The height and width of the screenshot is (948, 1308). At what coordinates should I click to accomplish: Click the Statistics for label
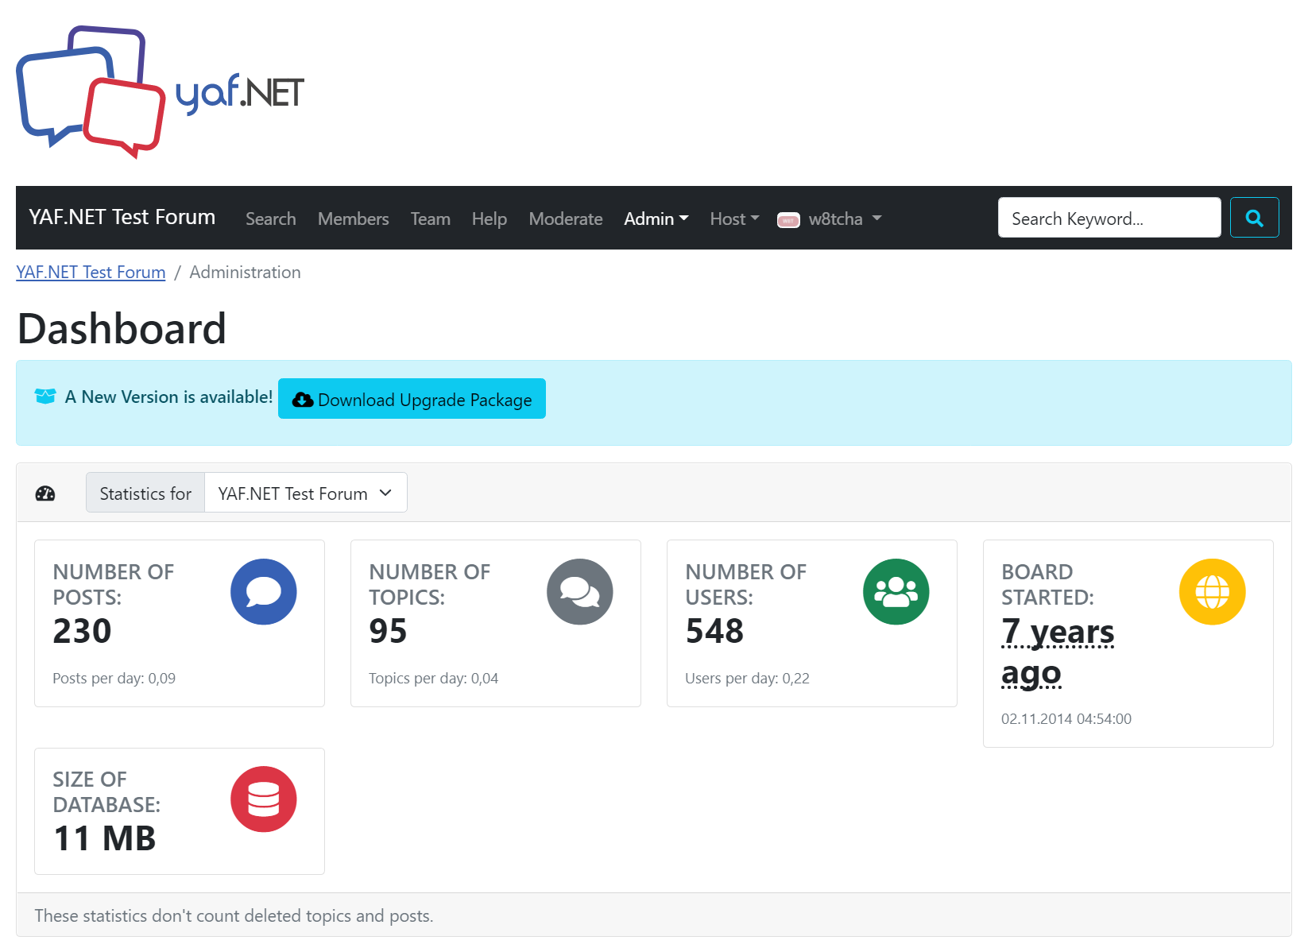pyautogui.click(x=145, y=493)
